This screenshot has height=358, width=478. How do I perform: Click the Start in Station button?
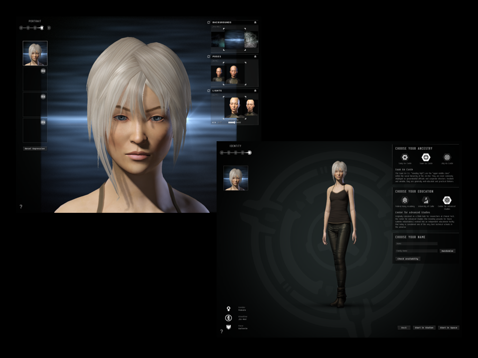(x=424, y=328)
